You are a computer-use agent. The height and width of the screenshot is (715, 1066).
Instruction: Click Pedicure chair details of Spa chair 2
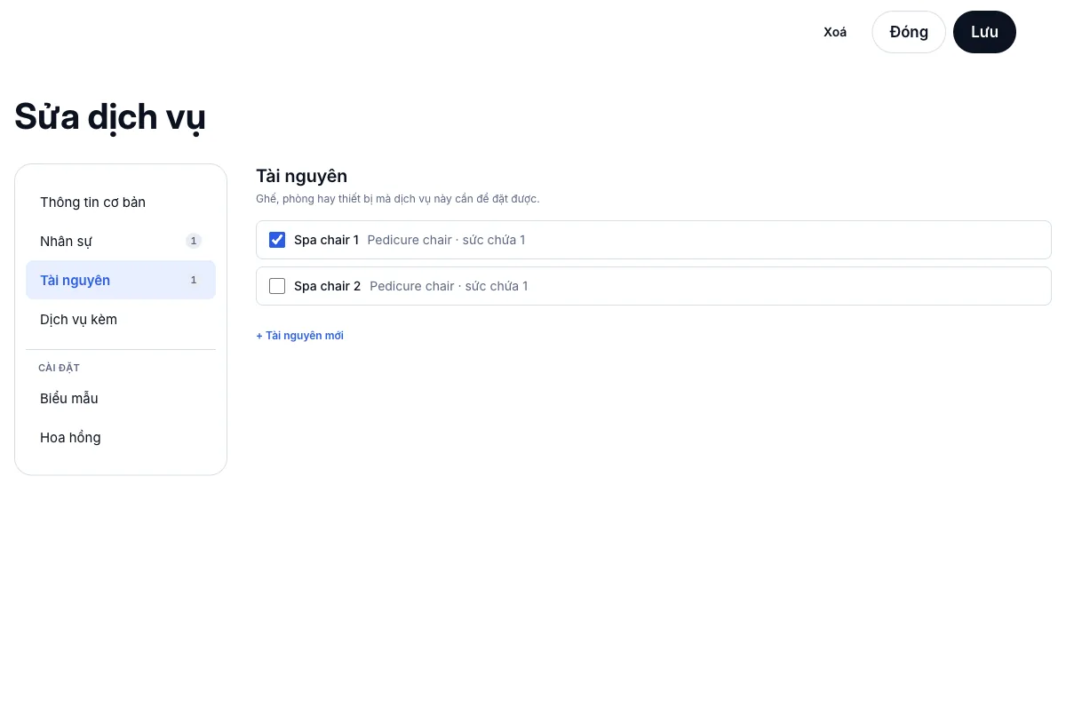[449, 286]
